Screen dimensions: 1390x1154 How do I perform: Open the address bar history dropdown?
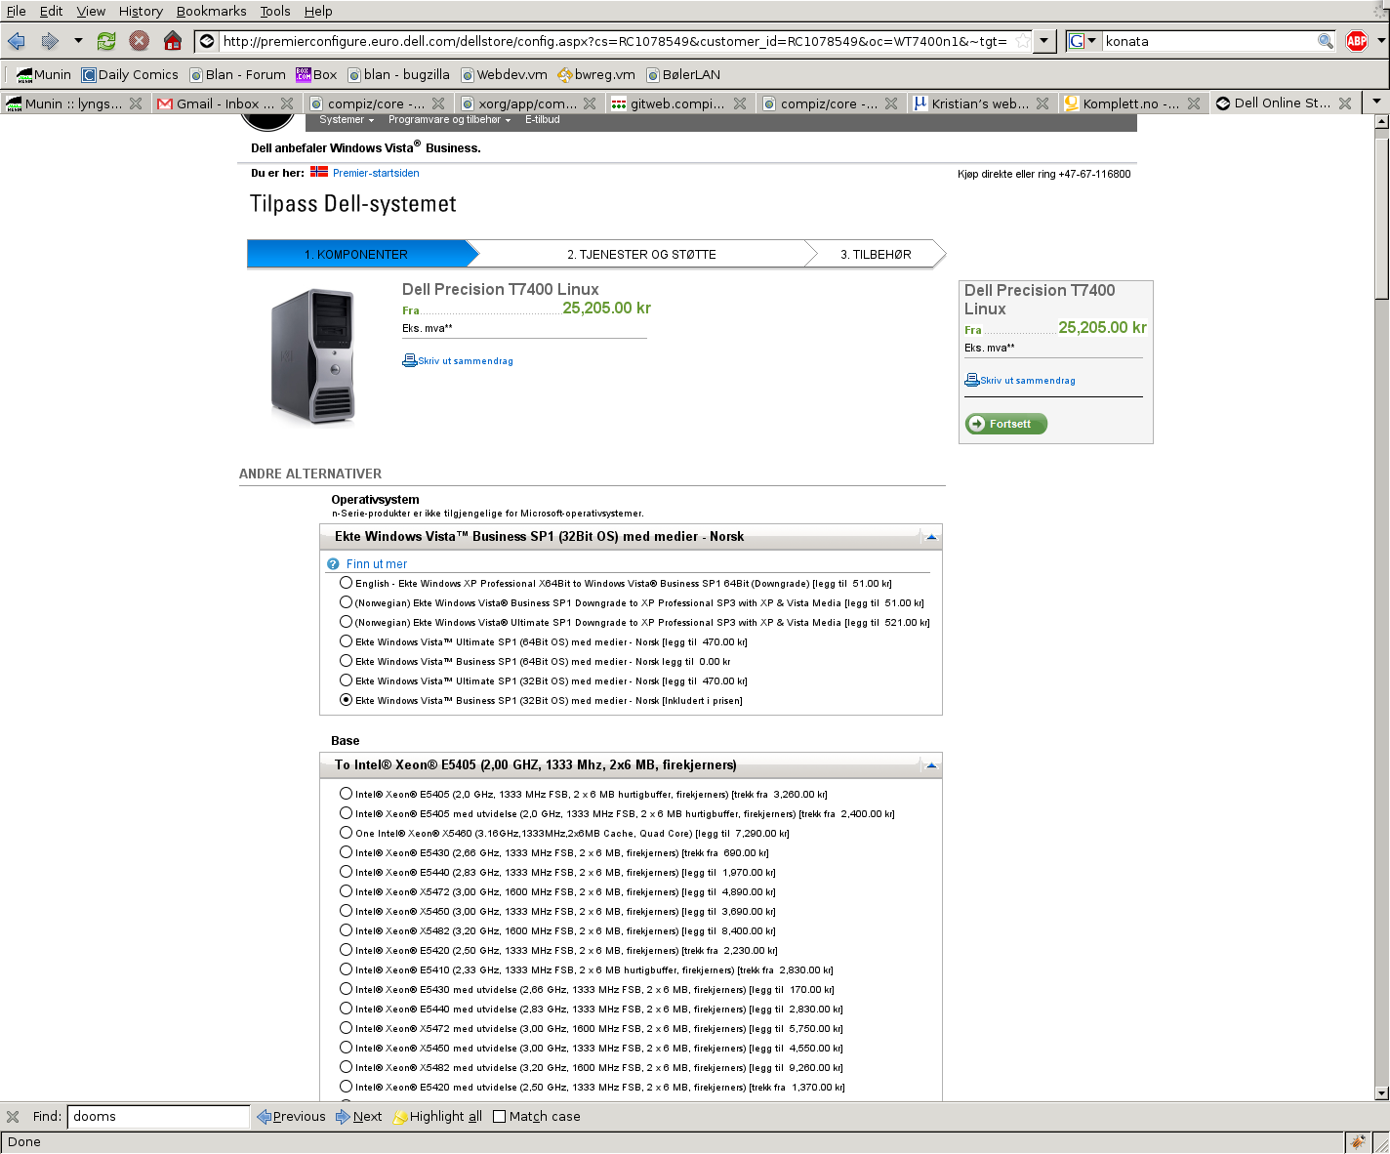click(1044, 41)
